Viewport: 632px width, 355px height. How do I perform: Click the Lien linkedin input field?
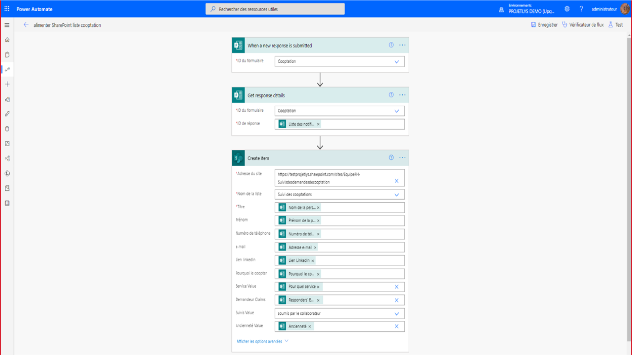[340, 260]
